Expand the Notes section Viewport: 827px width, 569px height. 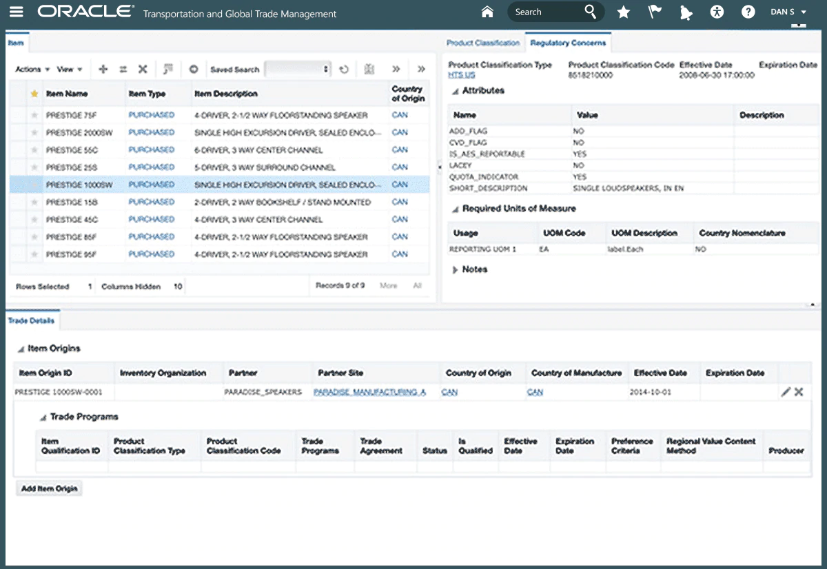[x=455, y=269]
